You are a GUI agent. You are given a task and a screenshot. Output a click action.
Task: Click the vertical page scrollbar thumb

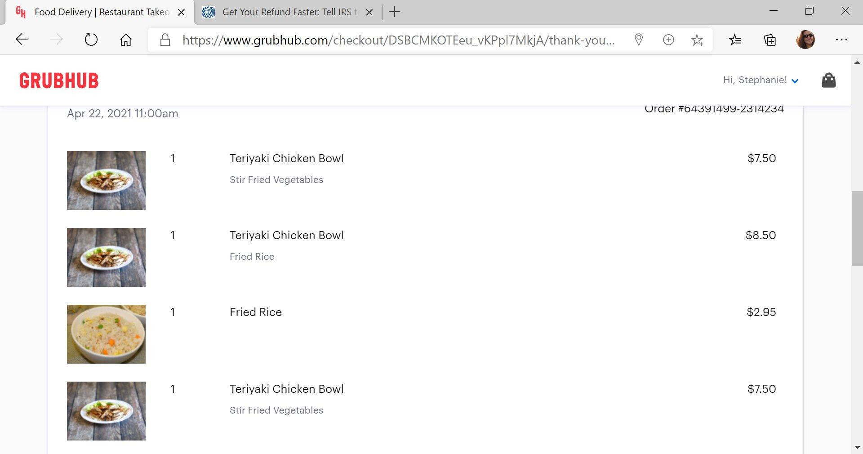[x=857, y=228]
